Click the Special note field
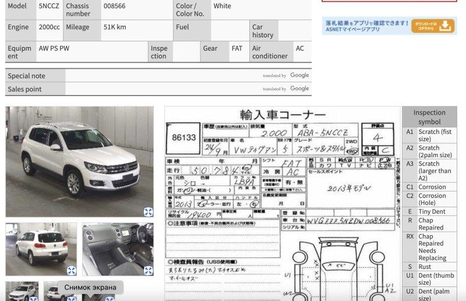466x301 pixels. click(163, 76)
